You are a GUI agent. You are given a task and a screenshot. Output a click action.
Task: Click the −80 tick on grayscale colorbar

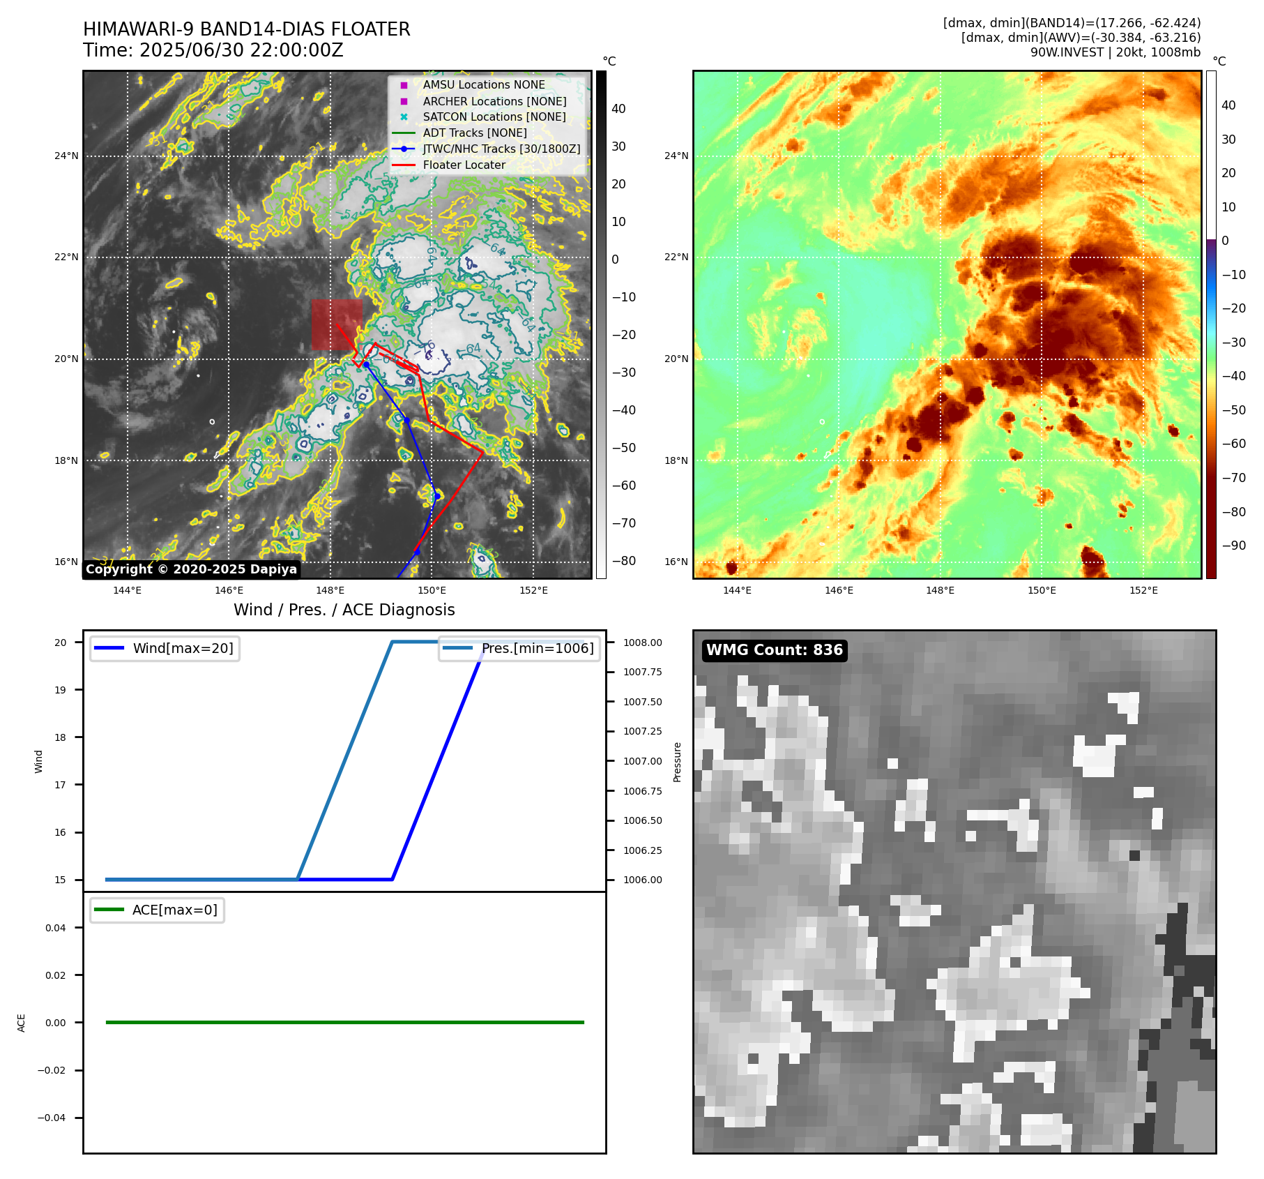(x=624, y=561)
